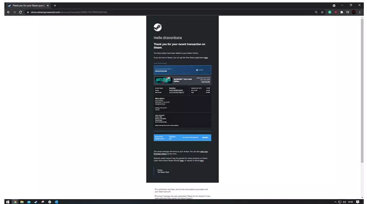This screenshot has width=367, height=204.
Task: Open the Steam client from the taskbar
Action: [x=36, y=202]
